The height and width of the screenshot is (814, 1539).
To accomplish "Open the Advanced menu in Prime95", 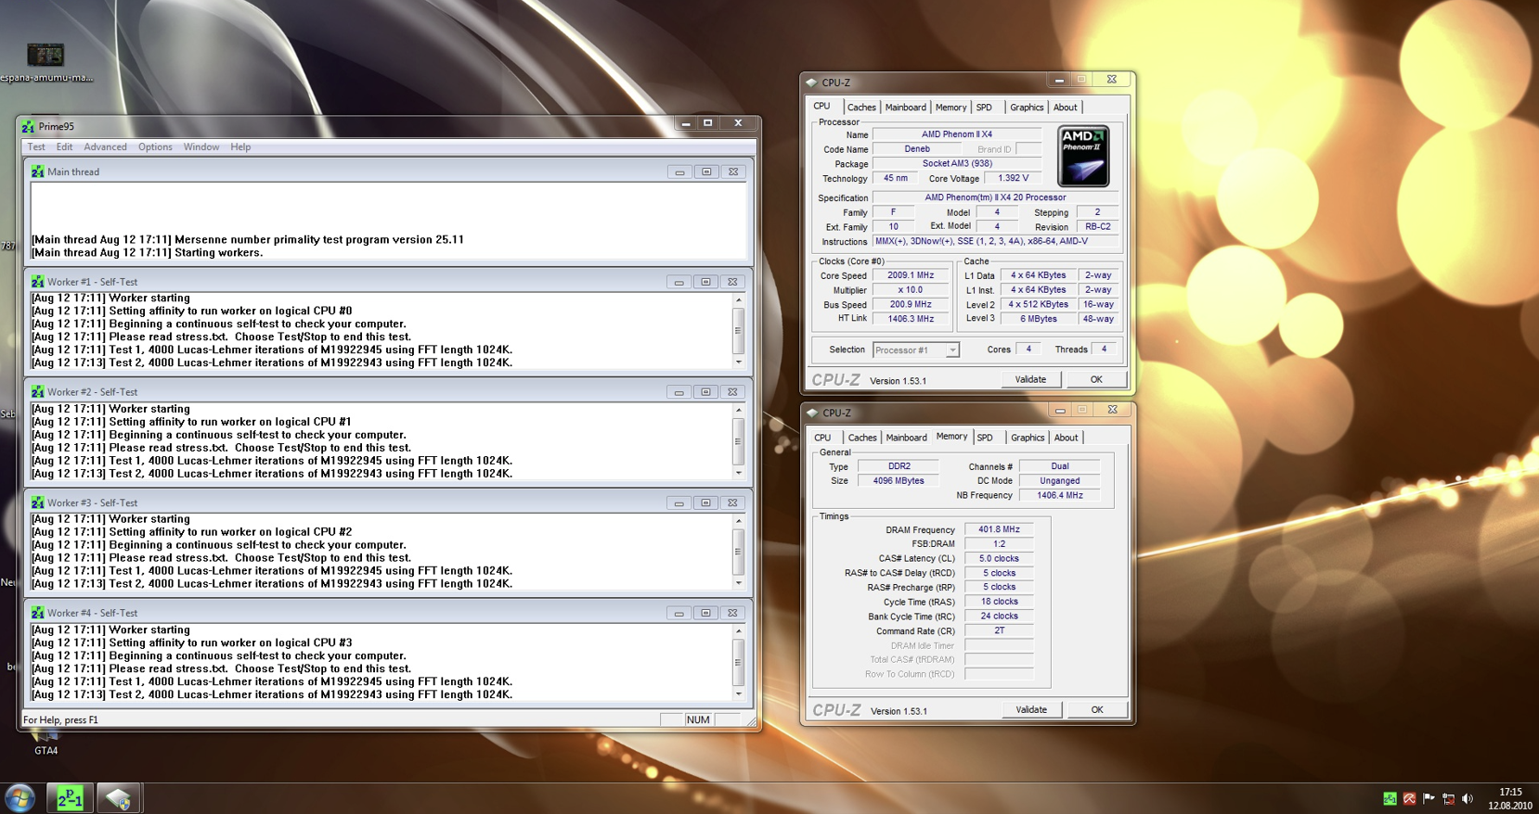I will pyautogui.click(x=105, y=146).
